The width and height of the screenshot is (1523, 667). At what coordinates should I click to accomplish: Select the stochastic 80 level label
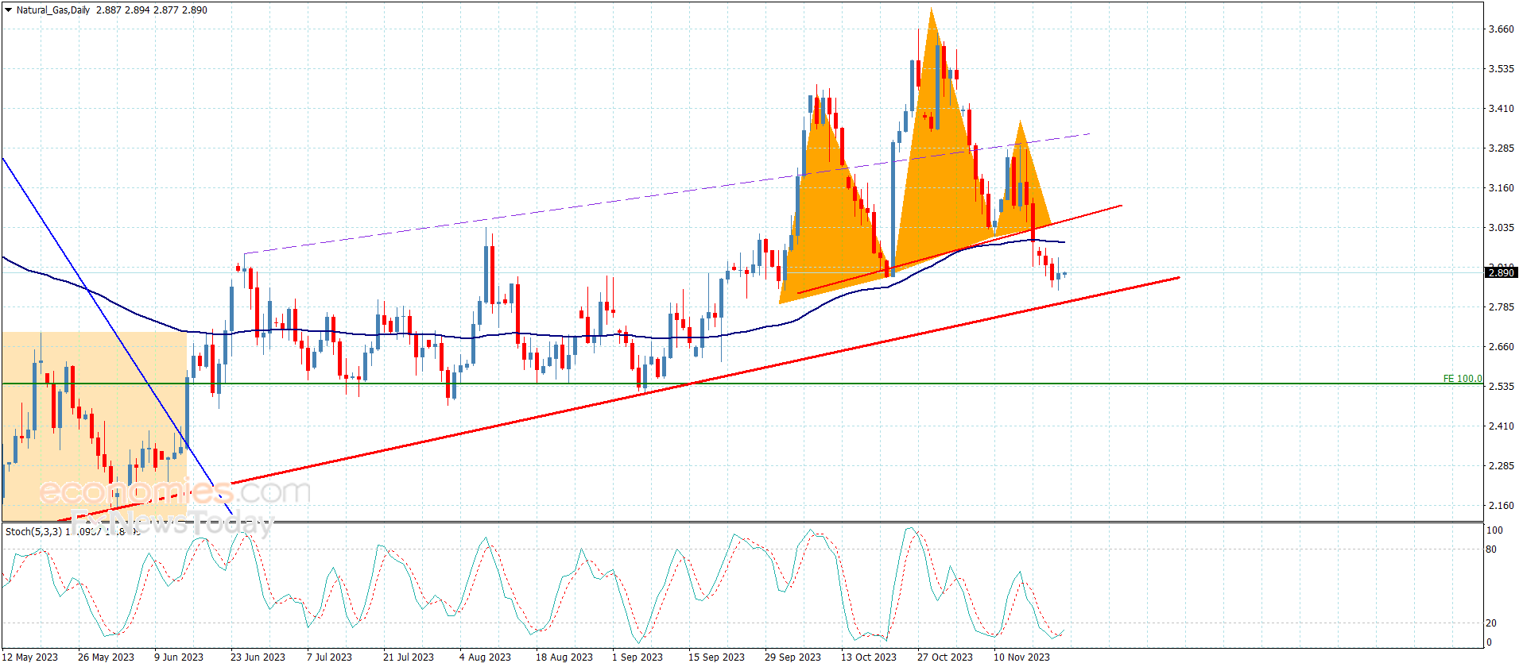[1491, 549]
